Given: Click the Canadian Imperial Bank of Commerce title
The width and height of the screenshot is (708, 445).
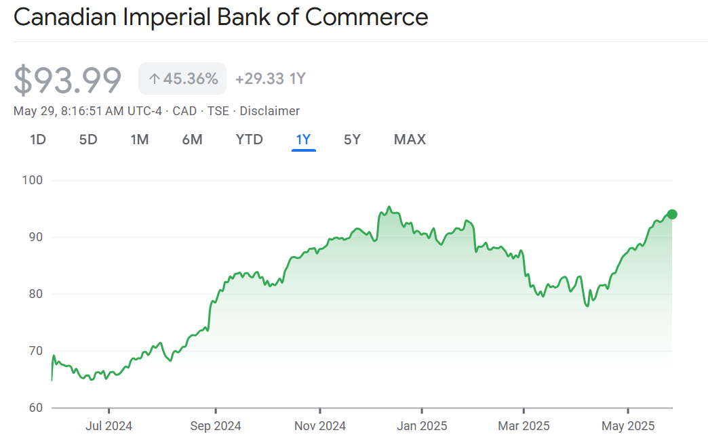Looking at the screenshot, I should tap(221, 18).
